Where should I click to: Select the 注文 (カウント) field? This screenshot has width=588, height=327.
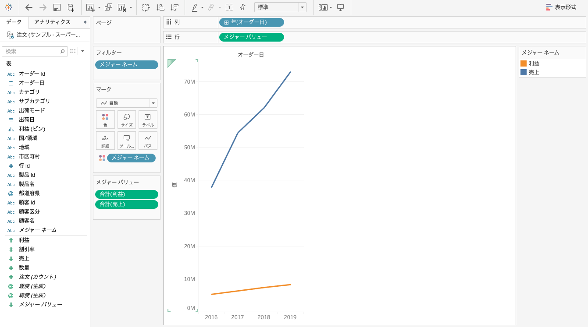[x=37, y=277]
